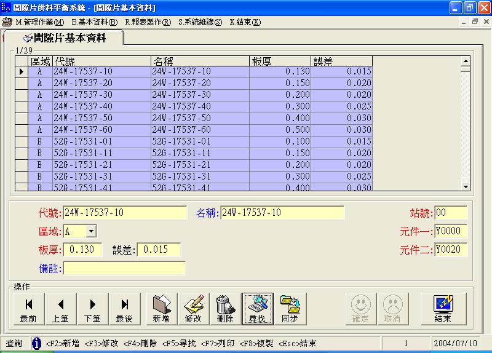The image size is (492, 353).
Task: Minimize the inner document window
Action: click(464, 22)
